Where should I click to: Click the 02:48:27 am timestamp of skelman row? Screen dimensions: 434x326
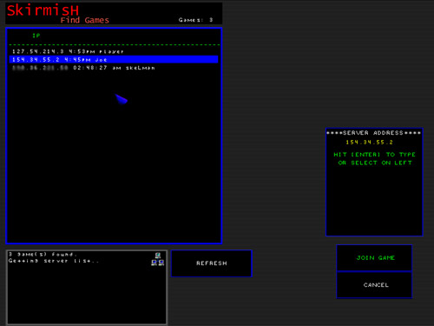pyautogui.click(x=97, y=68)
